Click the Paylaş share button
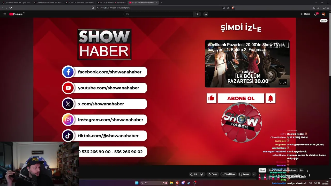 [212, 174]
